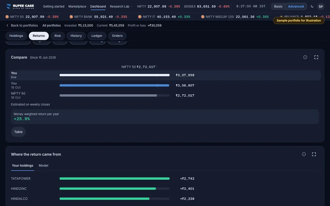Open info for Where the return came from
The height and width of the screenshot is (206, 330).
[x=304, y=154]
